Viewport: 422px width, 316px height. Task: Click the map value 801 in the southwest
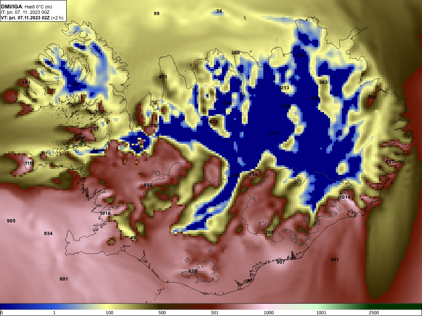64,279
